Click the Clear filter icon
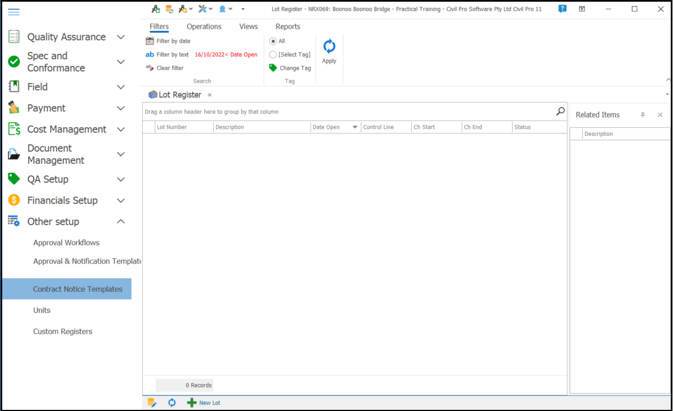The image size is (673, 411). [x=150, y=68]
